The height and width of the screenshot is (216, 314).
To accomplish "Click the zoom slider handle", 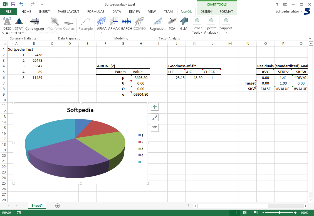I will (x=279, y=213).
